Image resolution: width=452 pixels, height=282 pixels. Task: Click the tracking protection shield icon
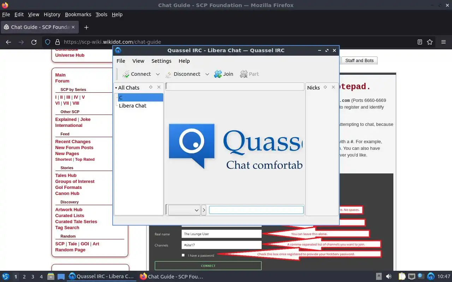(x=48, y=42)
